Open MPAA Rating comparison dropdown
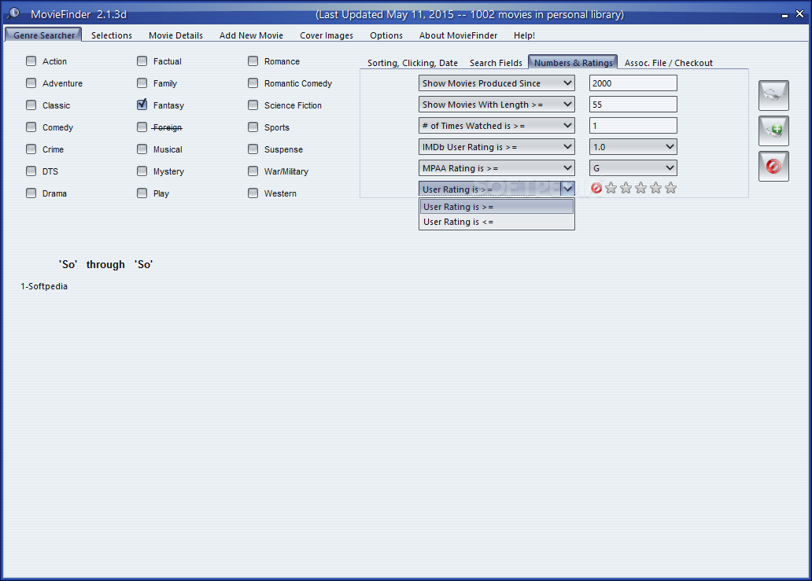Viewport: 812px width, 581px height. [496, 167]
